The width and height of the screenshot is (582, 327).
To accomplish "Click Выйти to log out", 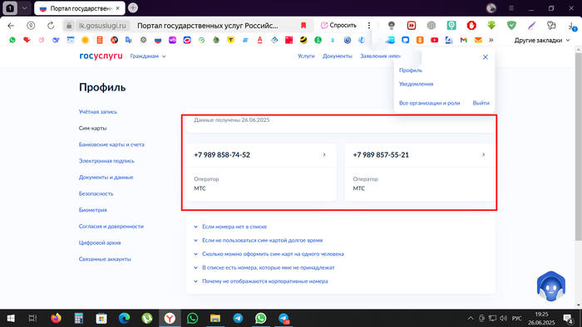I will [481, 103].
